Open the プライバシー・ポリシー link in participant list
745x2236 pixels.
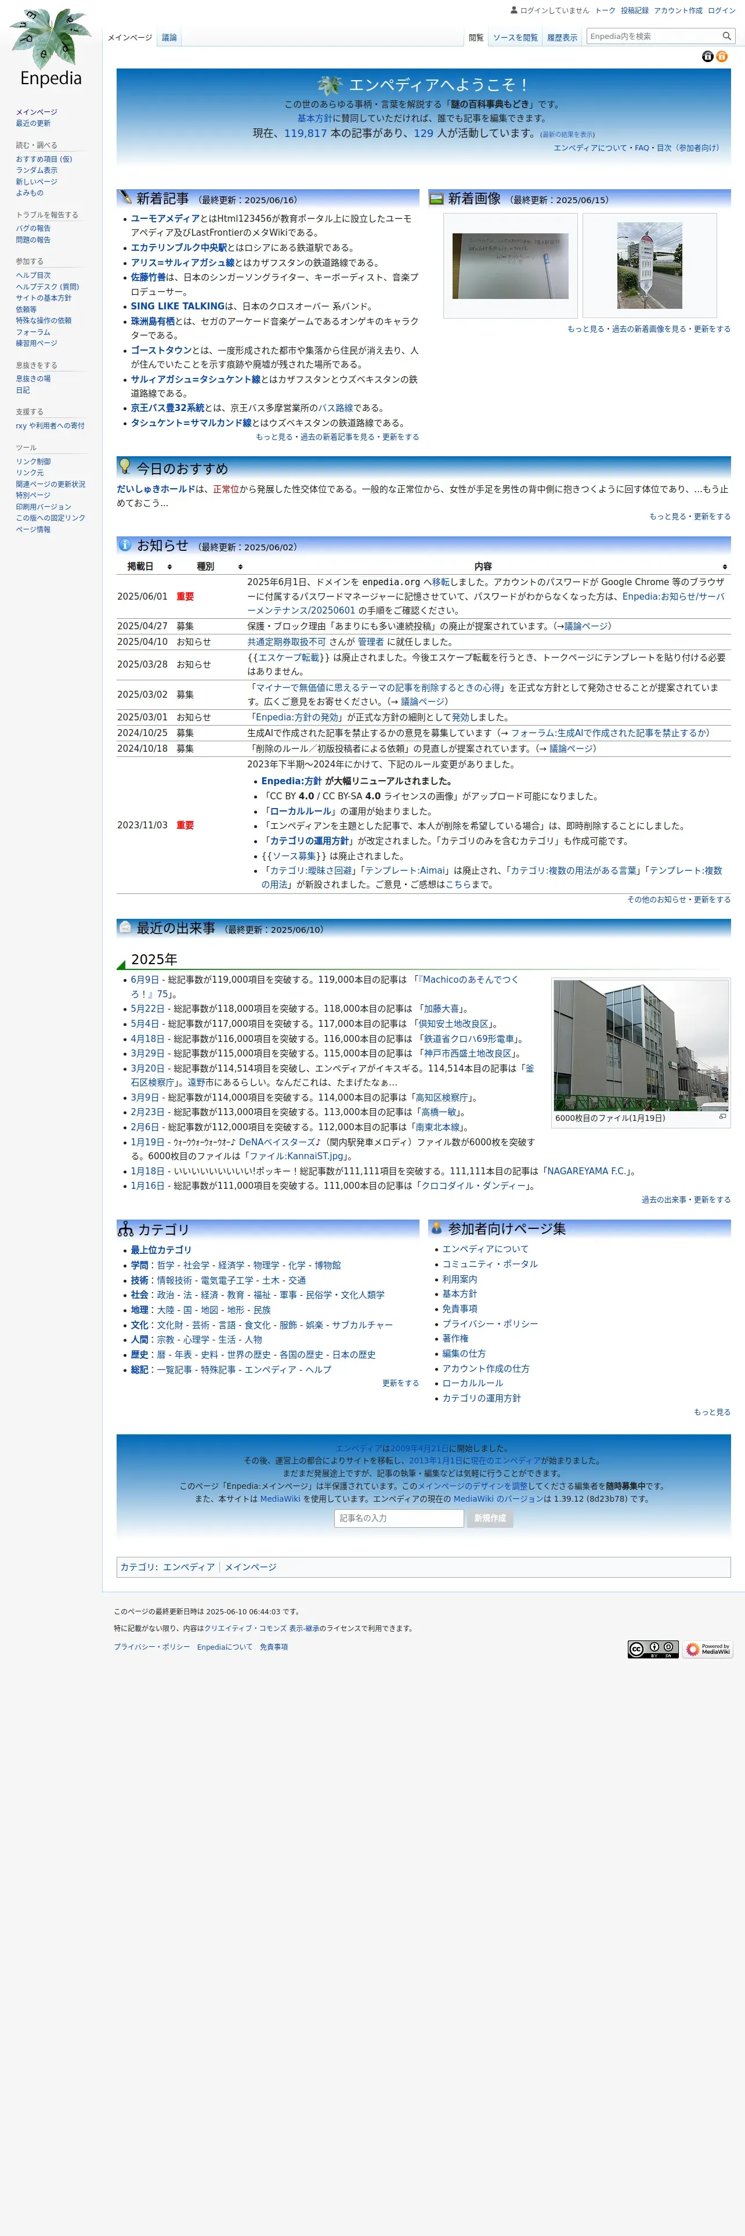[x=490, y=1323]
